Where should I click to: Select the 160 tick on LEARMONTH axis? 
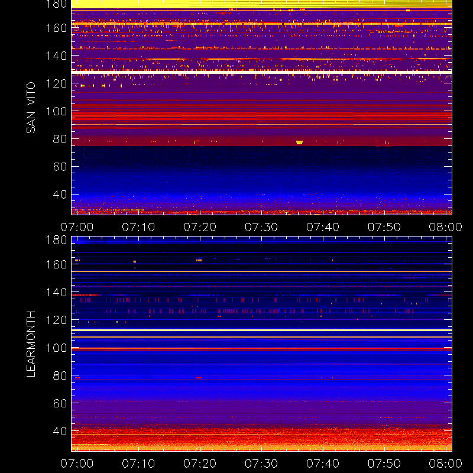click(x=56, y=264)
